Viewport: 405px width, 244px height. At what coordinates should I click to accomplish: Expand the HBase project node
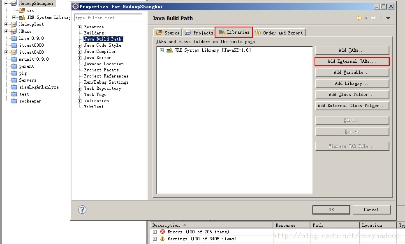(x=7, y=32)
